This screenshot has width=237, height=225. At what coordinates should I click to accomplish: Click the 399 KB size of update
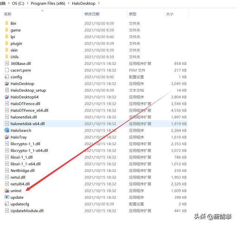coord(180,197)
